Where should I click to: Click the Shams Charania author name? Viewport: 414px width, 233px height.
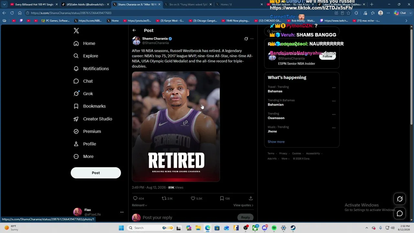[x=155, y=39]
